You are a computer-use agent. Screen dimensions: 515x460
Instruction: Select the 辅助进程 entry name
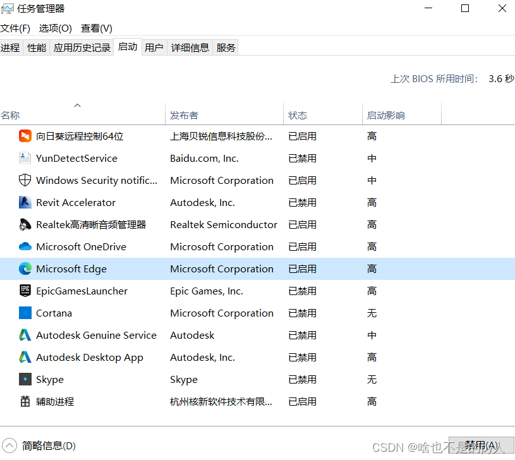[x=55, y=401]
